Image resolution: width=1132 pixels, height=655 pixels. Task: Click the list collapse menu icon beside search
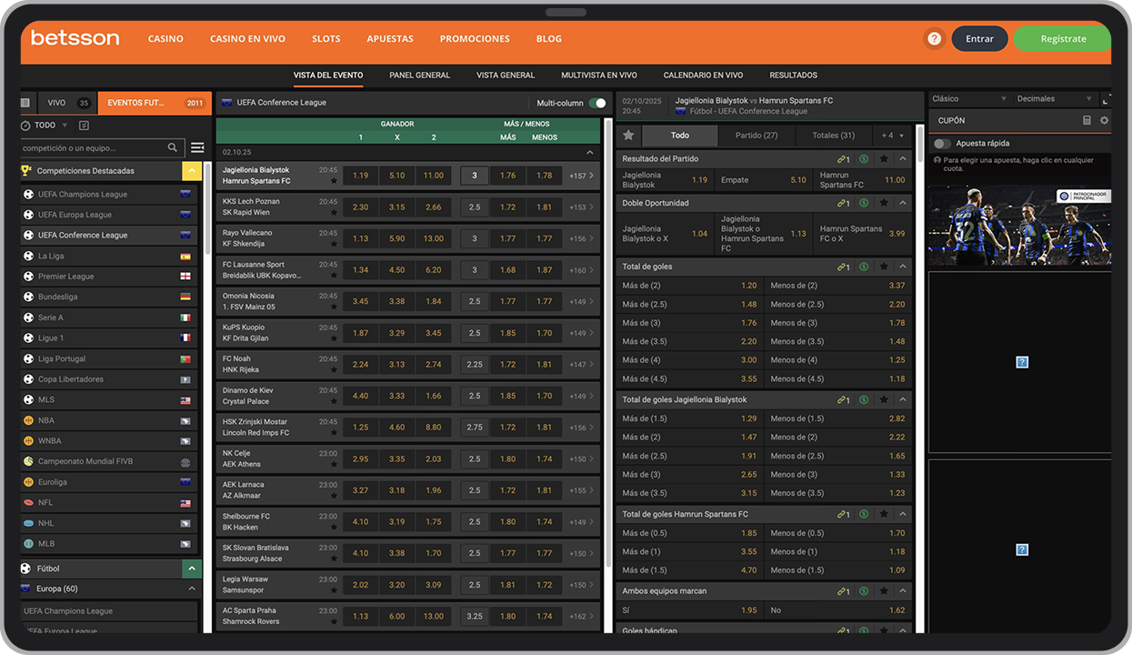197,147
